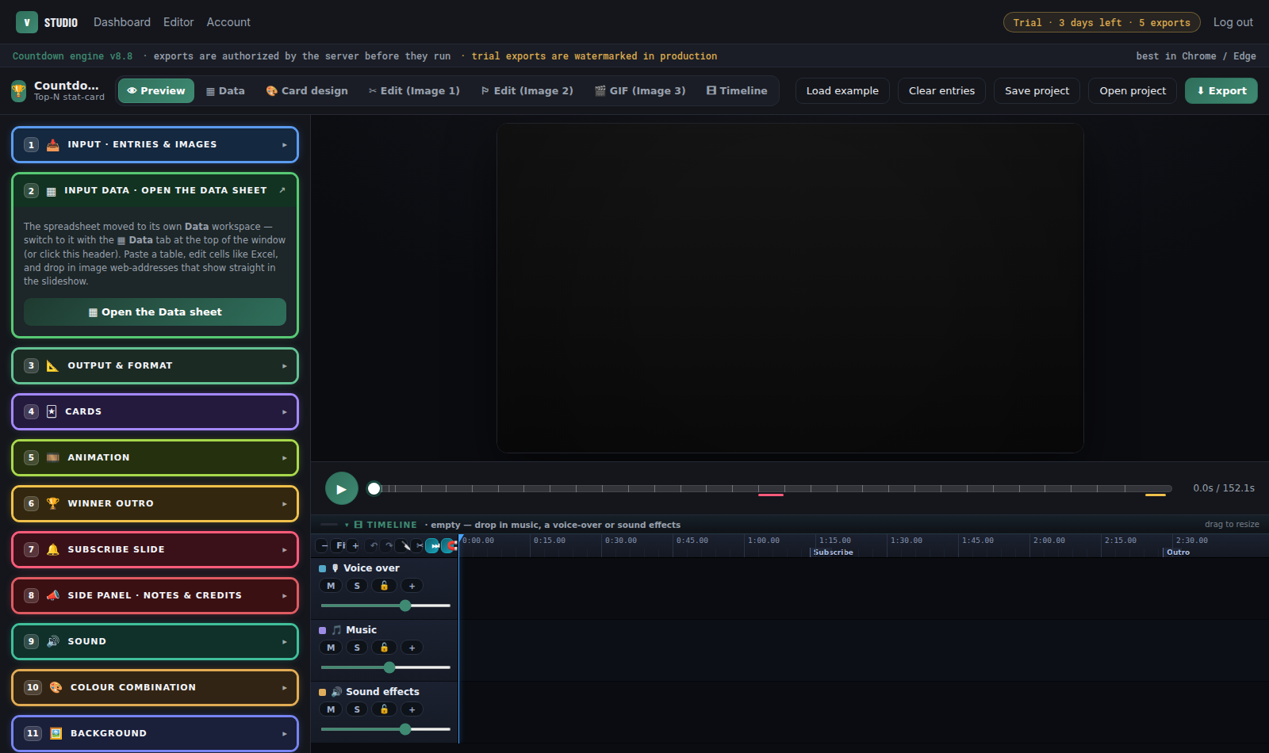1269x753 pixels.
Task: Expand the Subscribe Slide section
Action: (x=155, y=550)
